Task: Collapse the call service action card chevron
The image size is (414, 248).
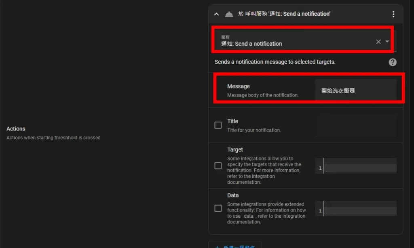Action: click(x=216, y=14)
